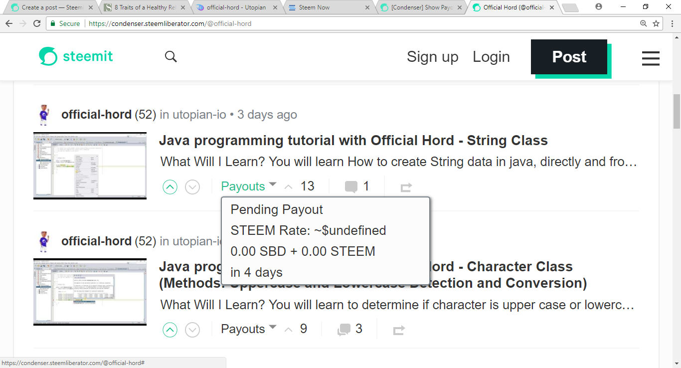Click 0.00 SBD + 0.00 STEEM line

pos(303,251)
